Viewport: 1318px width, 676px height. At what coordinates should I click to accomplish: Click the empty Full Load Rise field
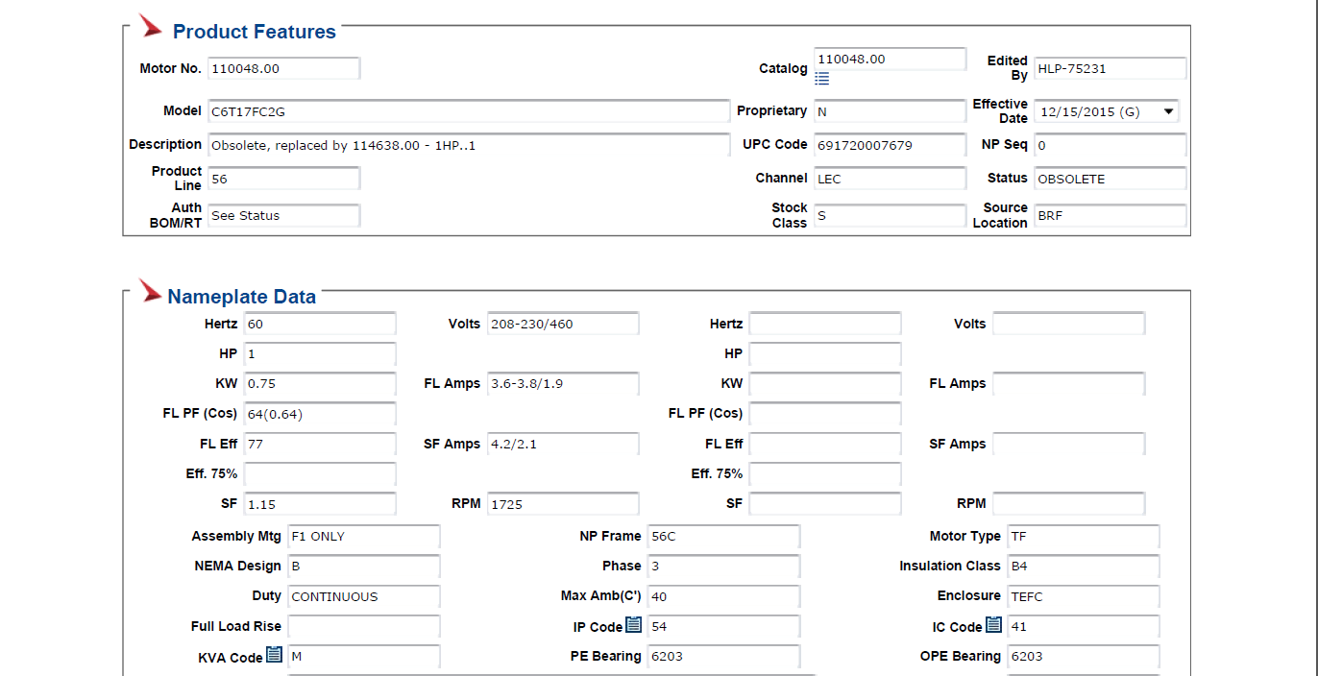tap(364, 627)
